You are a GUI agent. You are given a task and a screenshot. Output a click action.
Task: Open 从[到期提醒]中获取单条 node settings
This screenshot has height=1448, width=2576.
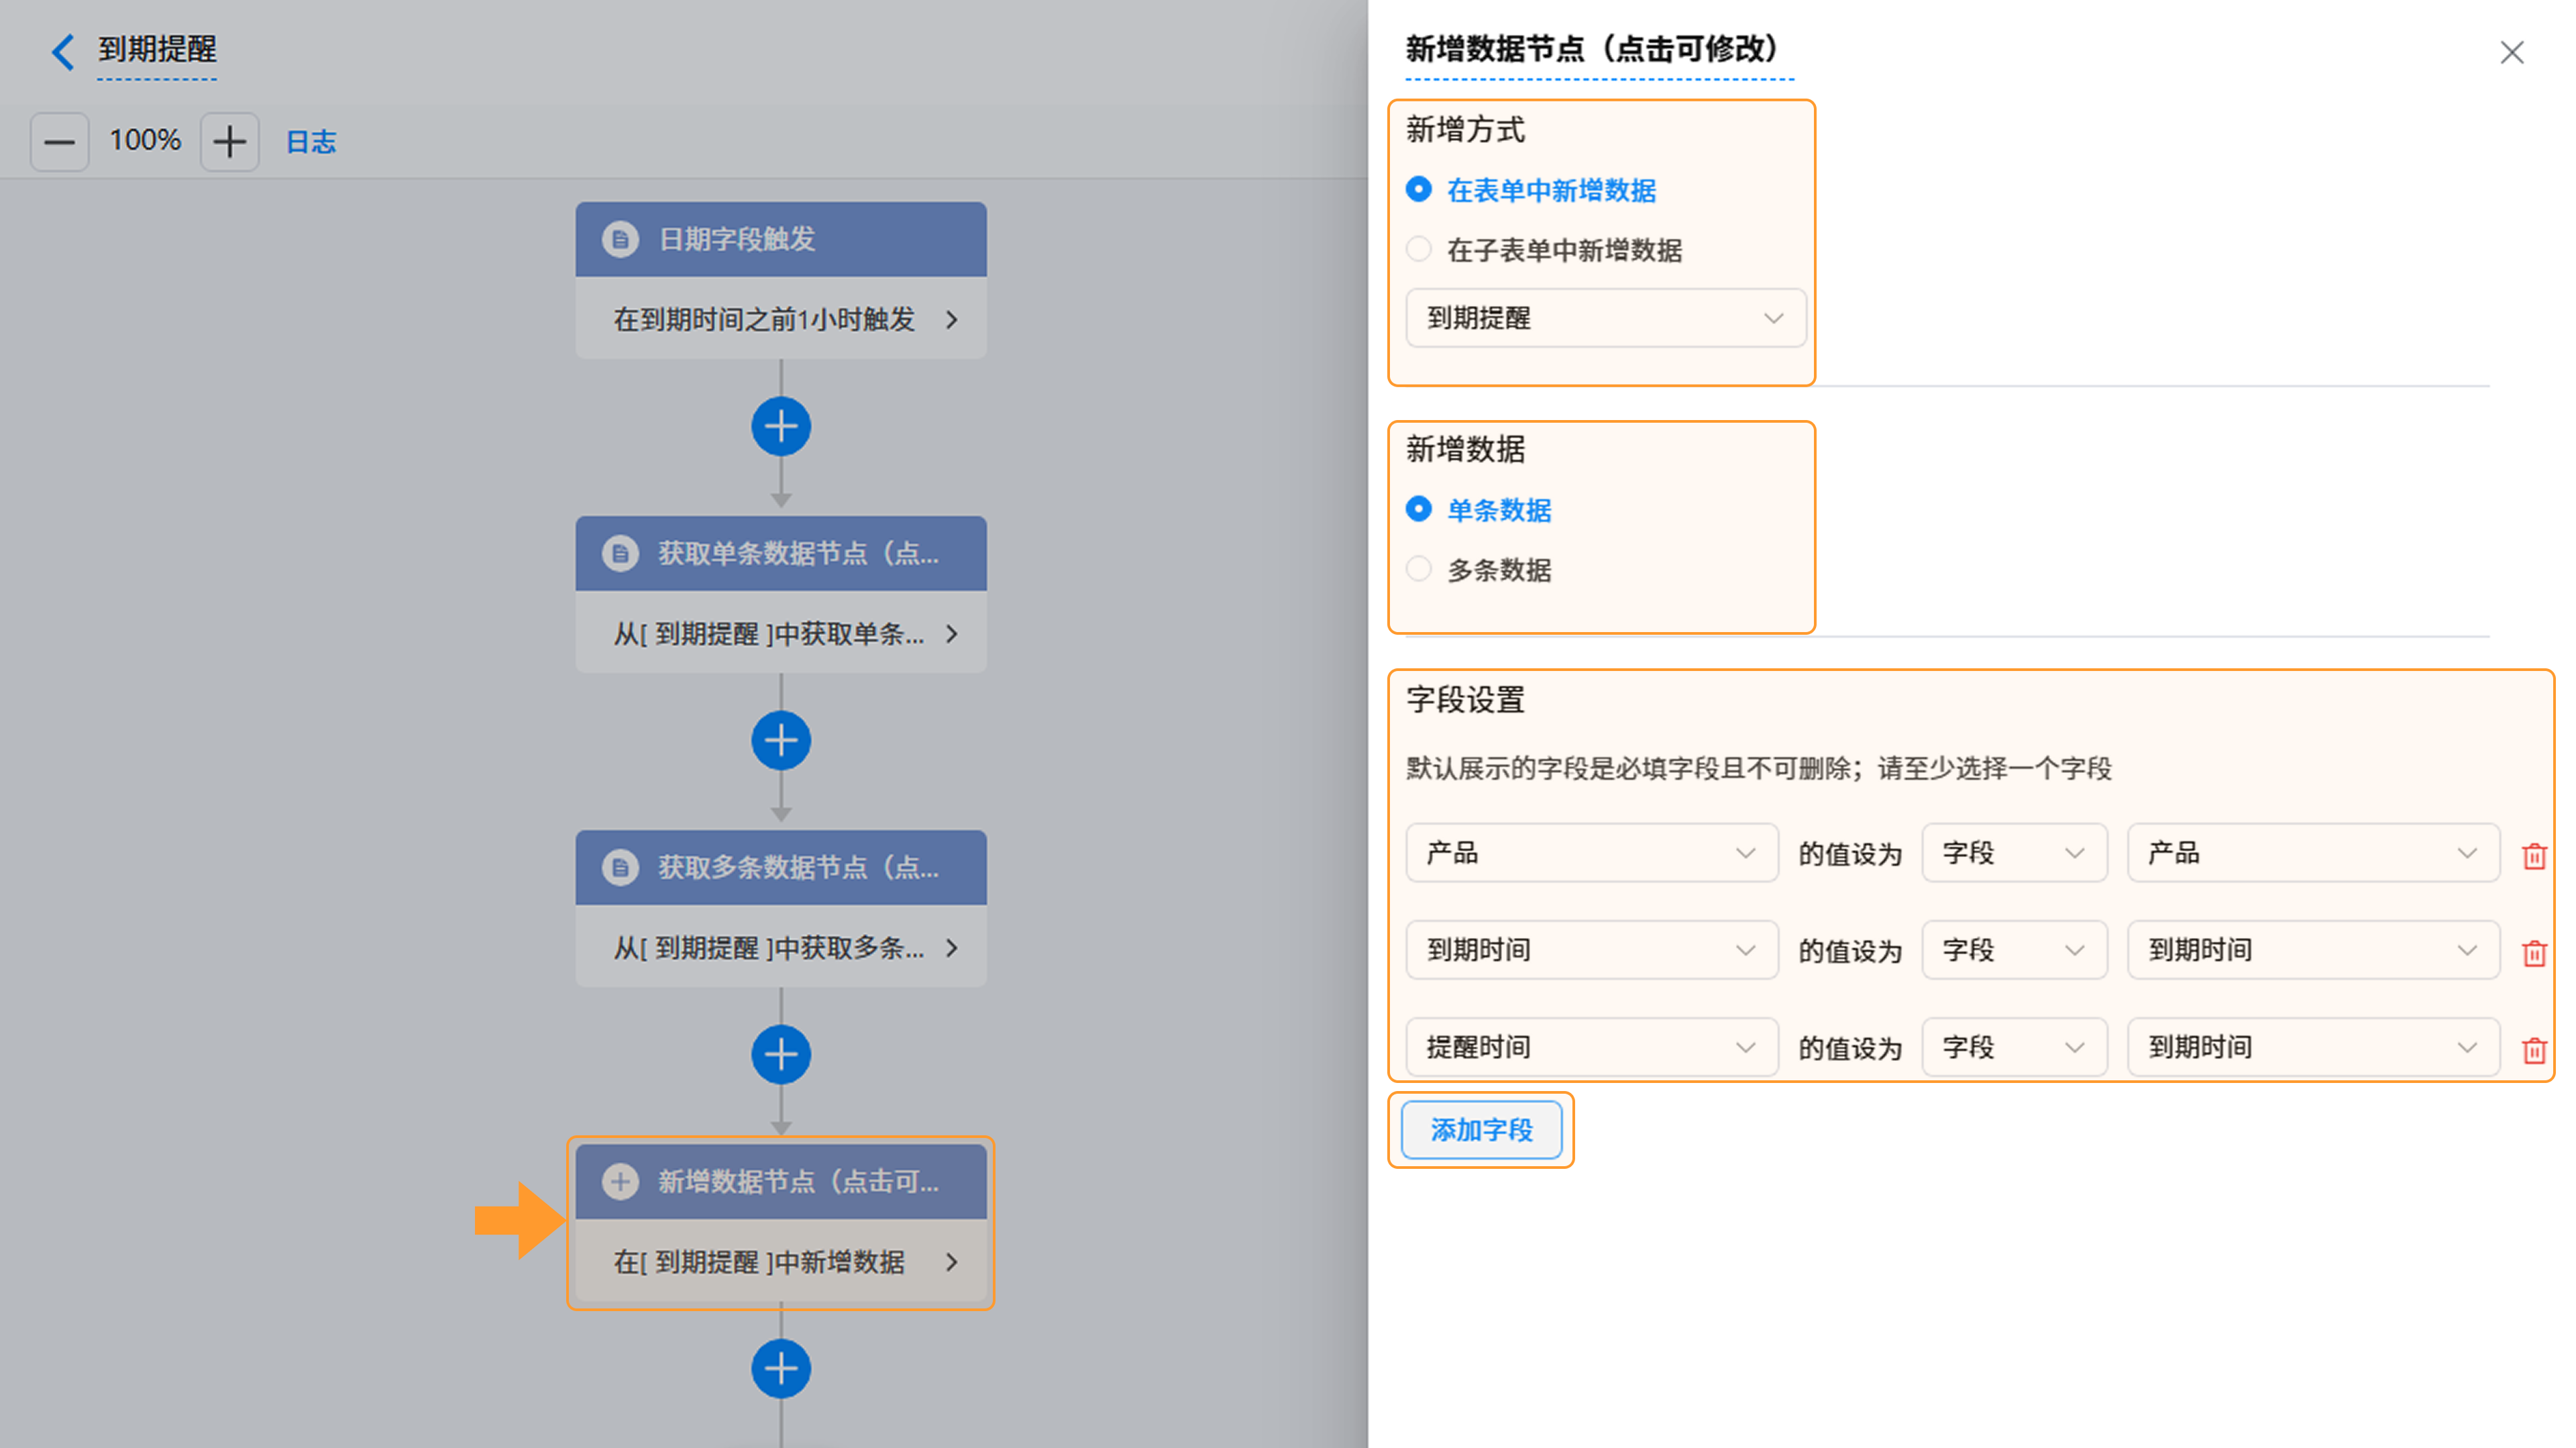781,633
